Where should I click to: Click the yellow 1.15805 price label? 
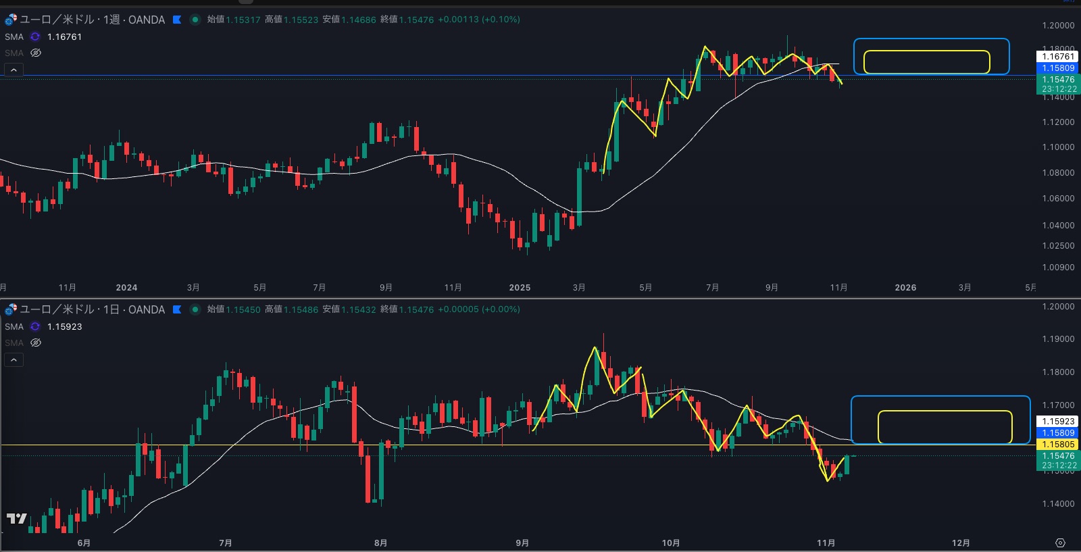pyautogui.click(x=1058, y=445)
